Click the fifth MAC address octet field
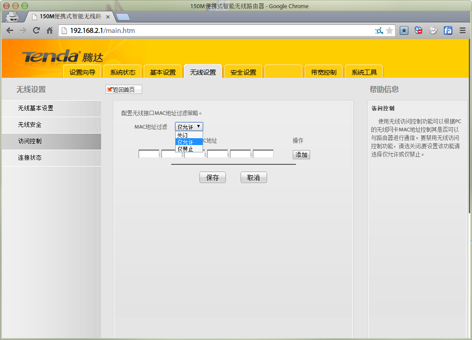 [x=240, y=154]
